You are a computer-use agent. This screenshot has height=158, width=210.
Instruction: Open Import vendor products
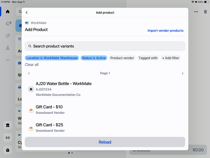[x=165, y=31]
